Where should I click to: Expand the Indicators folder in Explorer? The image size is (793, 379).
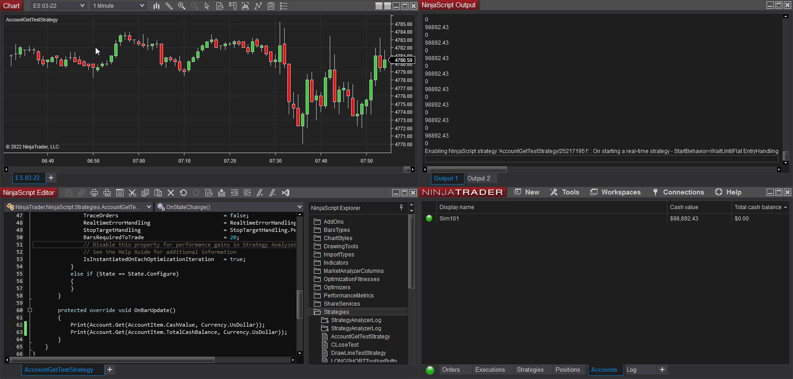click(331, 263)
